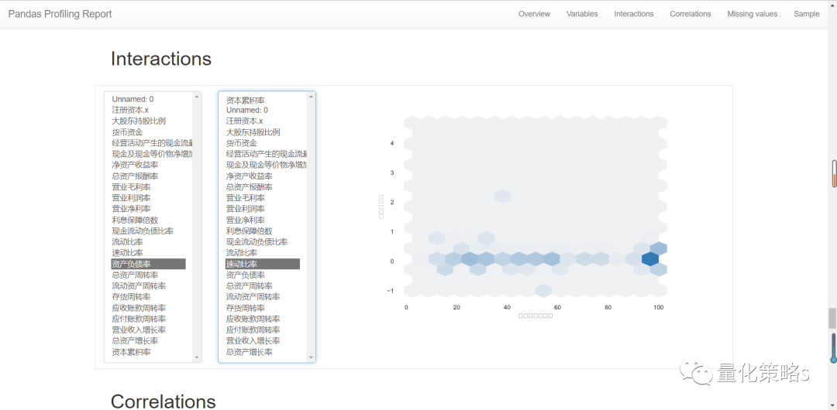Click the Pandas Profiling Report brand title
837x410 pixels.
click(x=60, y=14)
